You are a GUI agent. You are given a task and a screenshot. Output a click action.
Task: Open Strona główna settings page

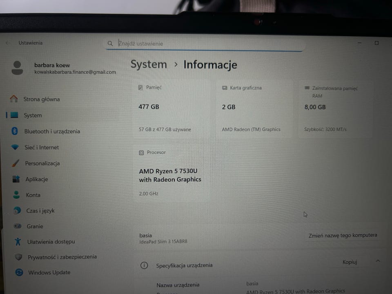[x=42, y=99]
